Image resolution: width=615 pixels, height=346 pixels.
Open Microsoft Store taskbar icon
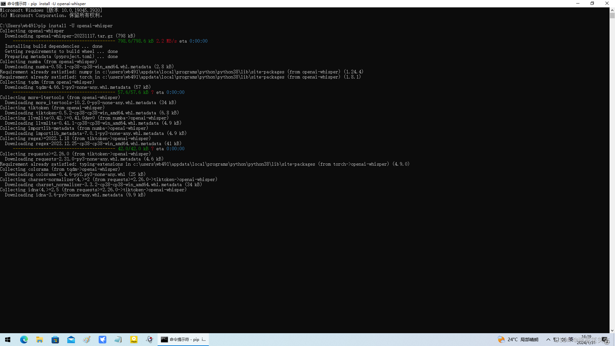coord(55,340)
